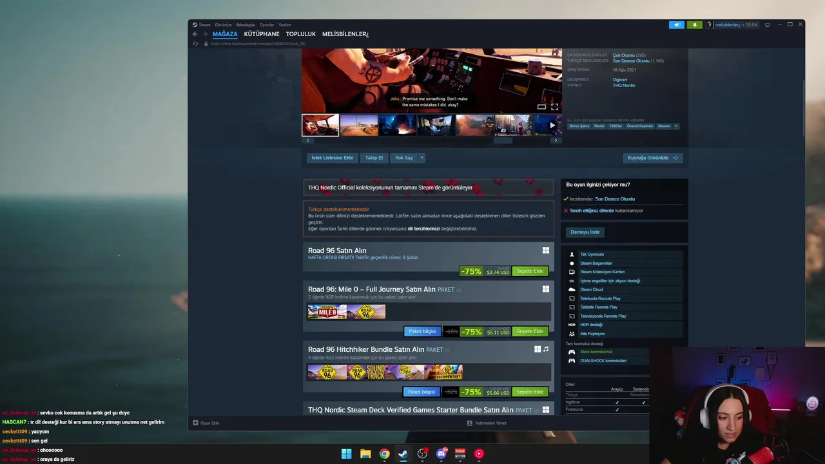This screenshot has height=464, width=825.
Task: Select the second desert road screenshot thumbnail
Action: (359, 125)
